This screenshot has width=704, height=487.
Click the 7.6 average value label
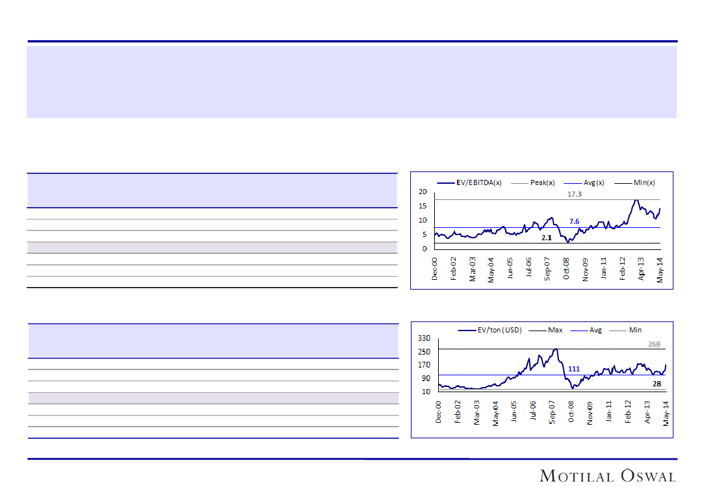pos(574,221)
